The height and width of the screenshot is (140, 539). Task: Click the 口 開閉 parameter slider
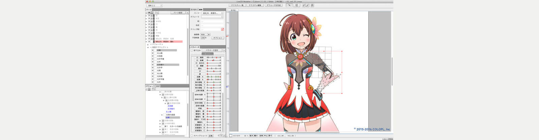coord(214,57)
